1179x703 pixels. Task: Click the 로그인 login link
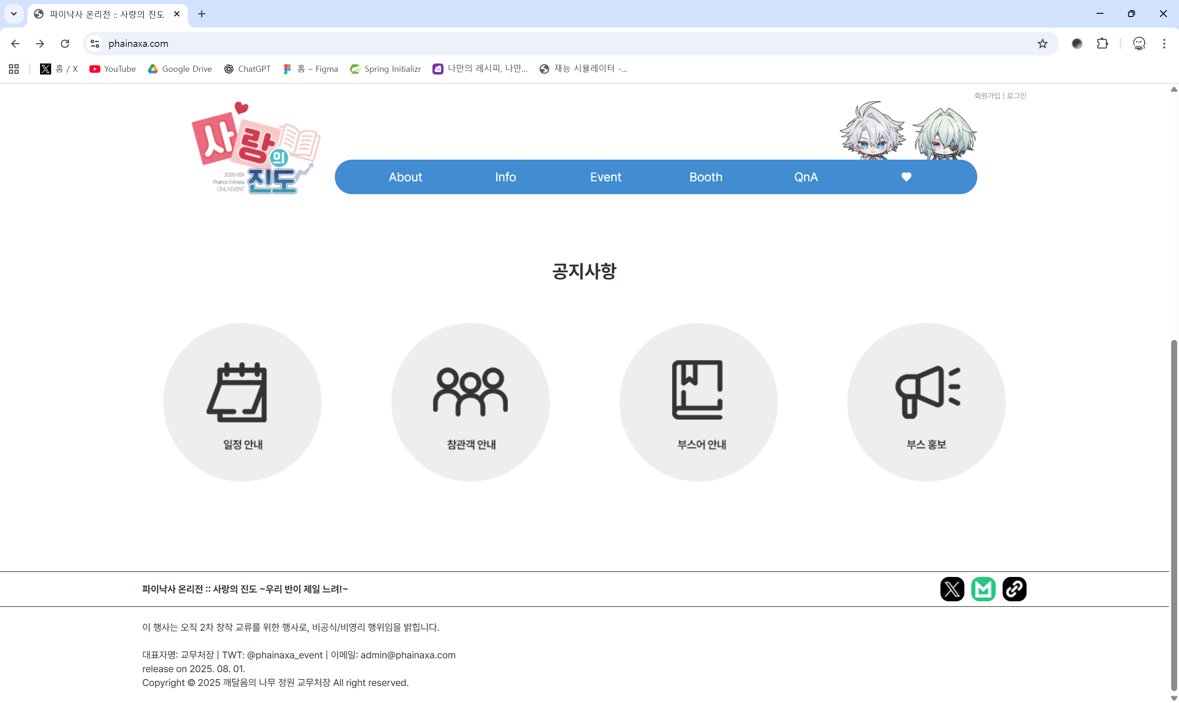1016,96
